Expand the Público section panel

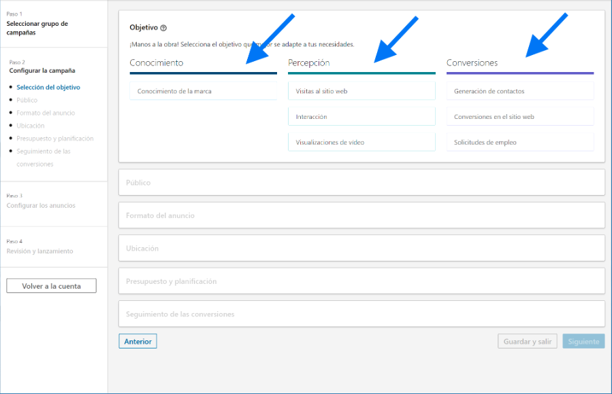click(361, 183)
